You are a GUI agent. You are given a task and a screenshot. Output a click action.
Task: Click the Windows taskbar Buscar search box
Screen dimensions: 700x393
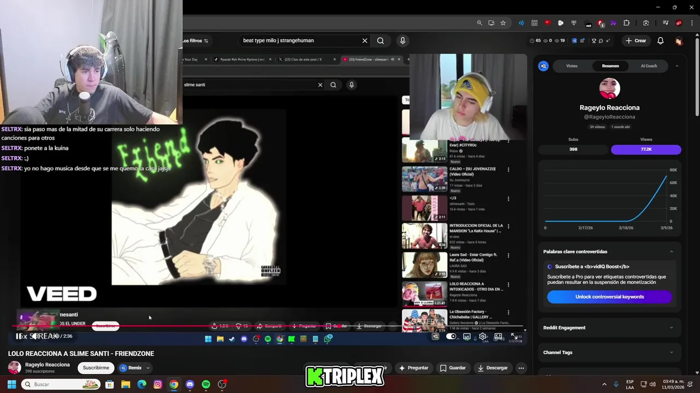(62, 384)
